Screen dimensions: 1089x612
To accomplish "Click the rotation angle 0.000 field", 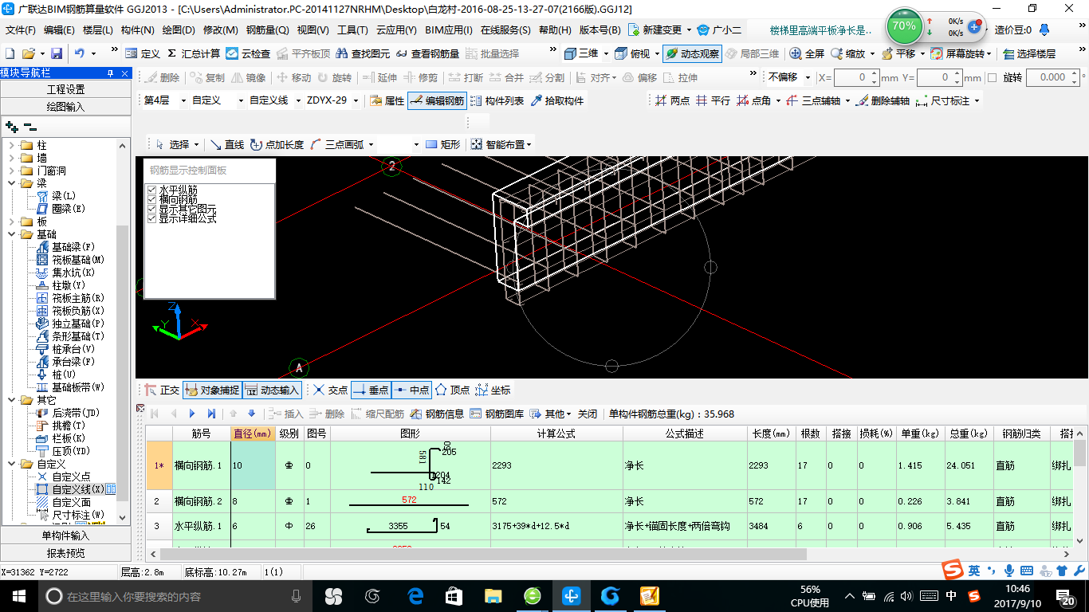I will point(1048,77).
